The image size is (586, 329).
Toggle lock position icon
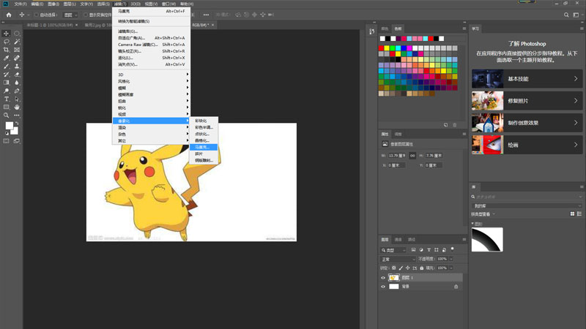(x=408, y=268)
